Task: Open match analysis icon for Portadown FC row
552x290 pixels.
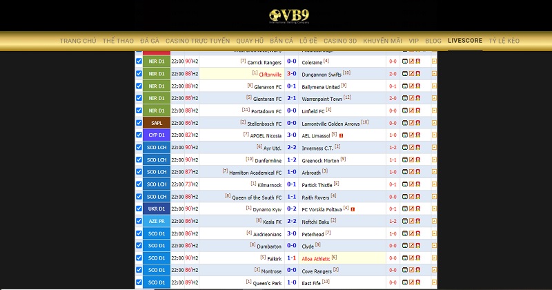Action: coord(405,110)
